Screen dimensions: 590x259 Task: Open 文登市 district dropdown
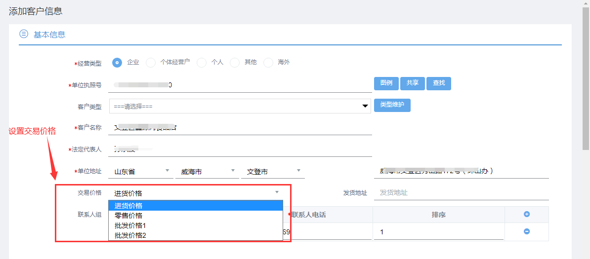pyautogui.click(x=273, y=172)
